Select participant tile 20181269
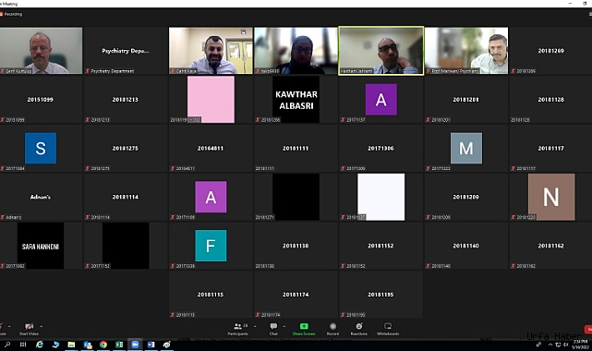The height and width of the screenshot is (351, 592). click(550, 51)
